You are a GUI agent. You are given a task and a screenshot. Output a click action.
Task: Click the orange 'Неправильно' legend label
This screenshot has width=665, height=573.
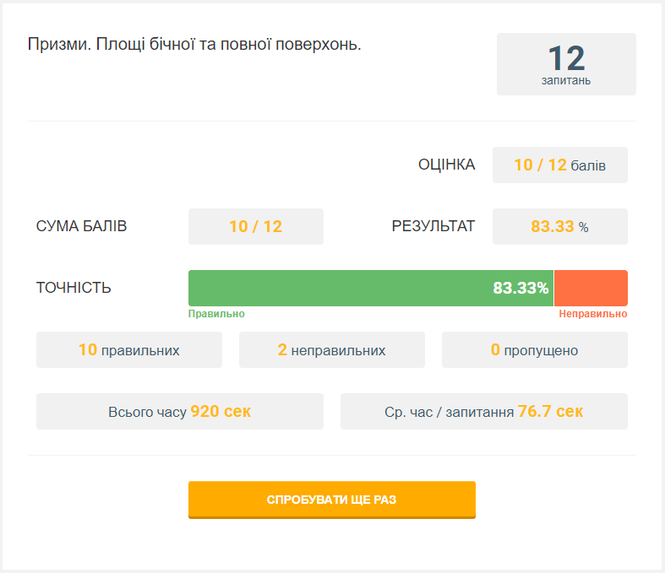593,314
